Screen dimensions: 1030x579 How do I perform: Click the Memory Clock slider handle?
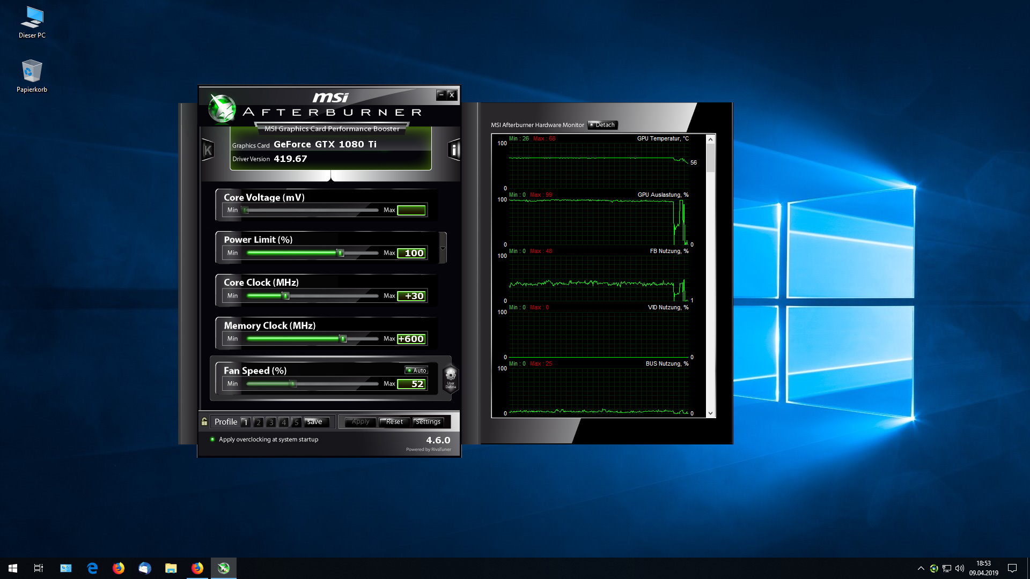point(343,339)
